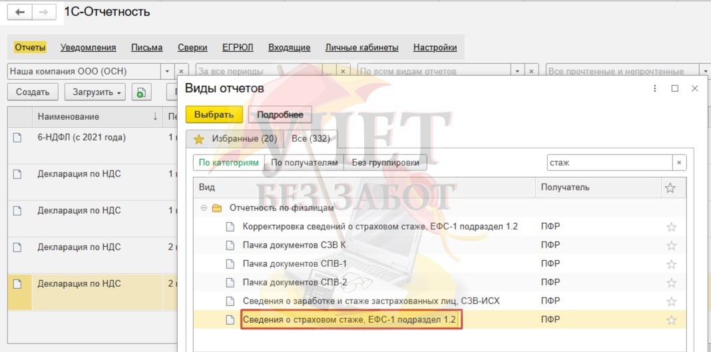Group reports По получателям

pyautogui.click(x=304, y=162)
